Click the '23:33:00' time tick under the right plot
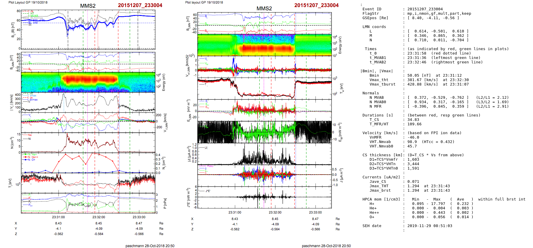The width and height of the screenshot is (533, 248). [315, 212]
